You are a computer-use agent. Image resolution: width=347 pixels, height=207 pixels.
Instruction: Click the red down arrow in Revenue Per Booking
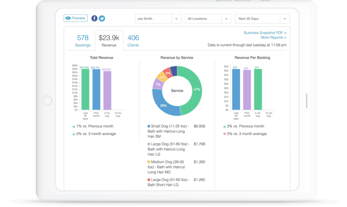(224, 134)
